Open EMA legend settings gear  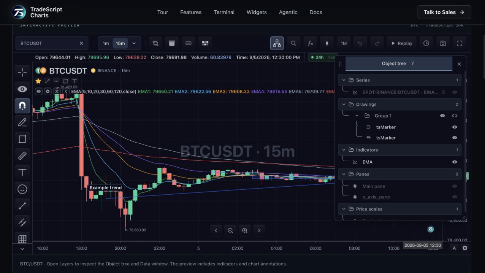(x=48, y=91)
